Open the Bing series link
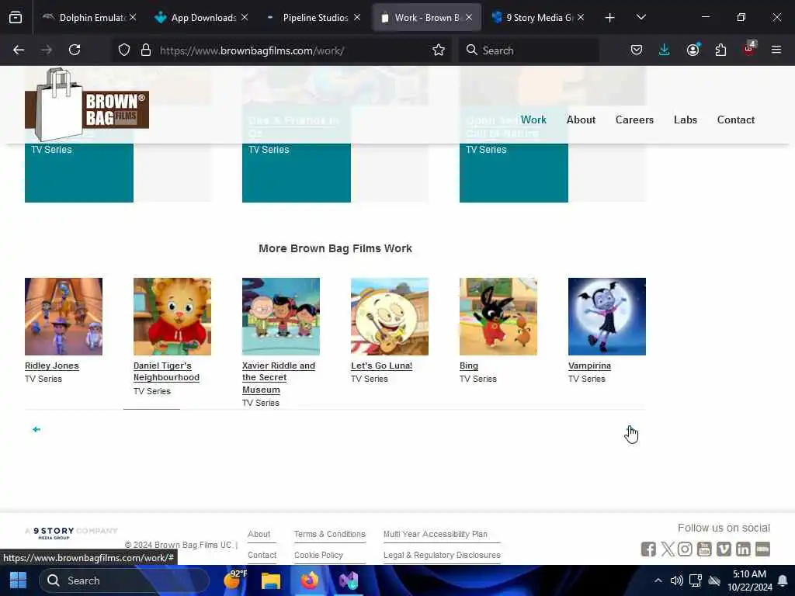The width and height of the screenshot is (795, 596). tap(468, 366)
